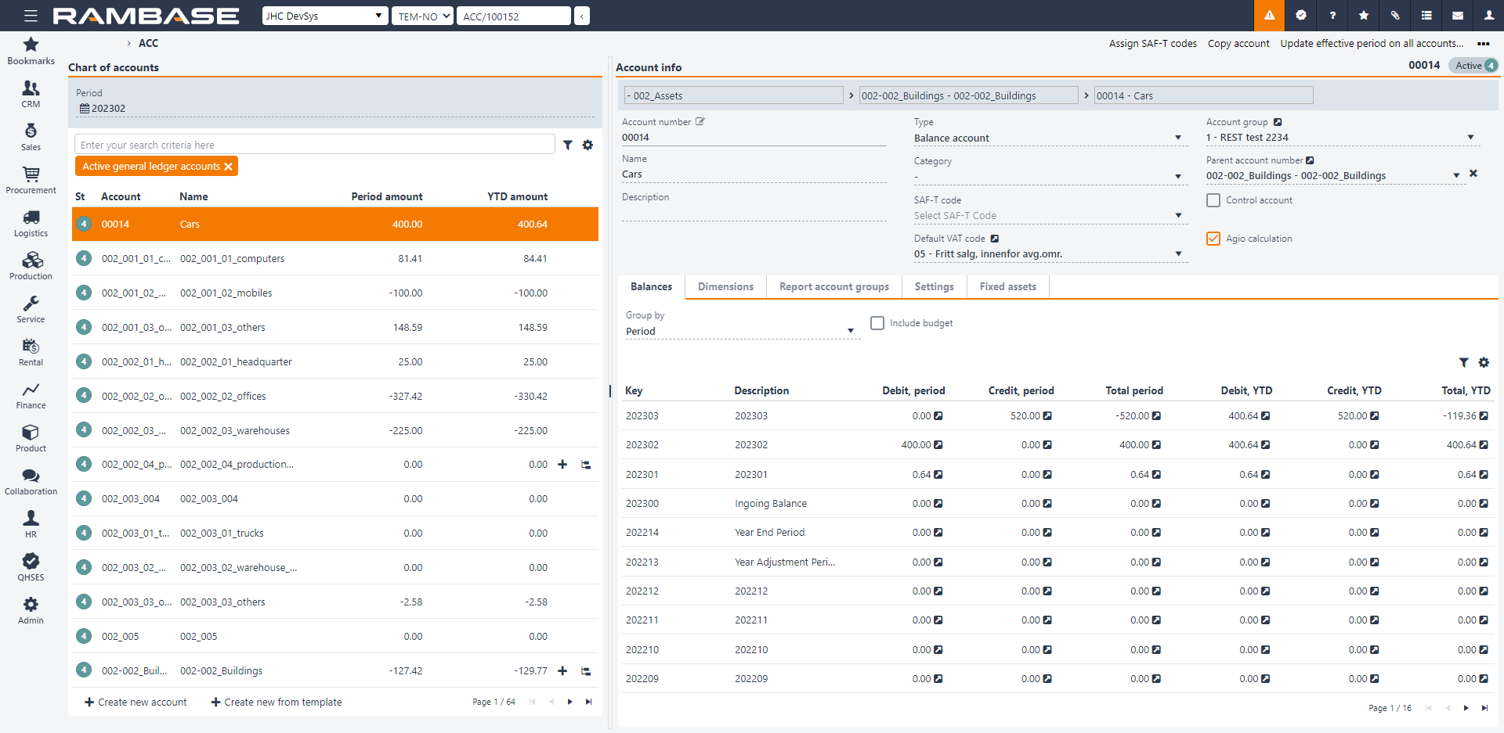Viewport: 1504px width, 733px height.
Task: Open the Procurement module
Action: tap(31, 181)
